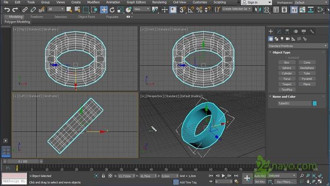Open the reference coordinate View dropdown
This screenshot has height=186, width=330.
point(141,9)
